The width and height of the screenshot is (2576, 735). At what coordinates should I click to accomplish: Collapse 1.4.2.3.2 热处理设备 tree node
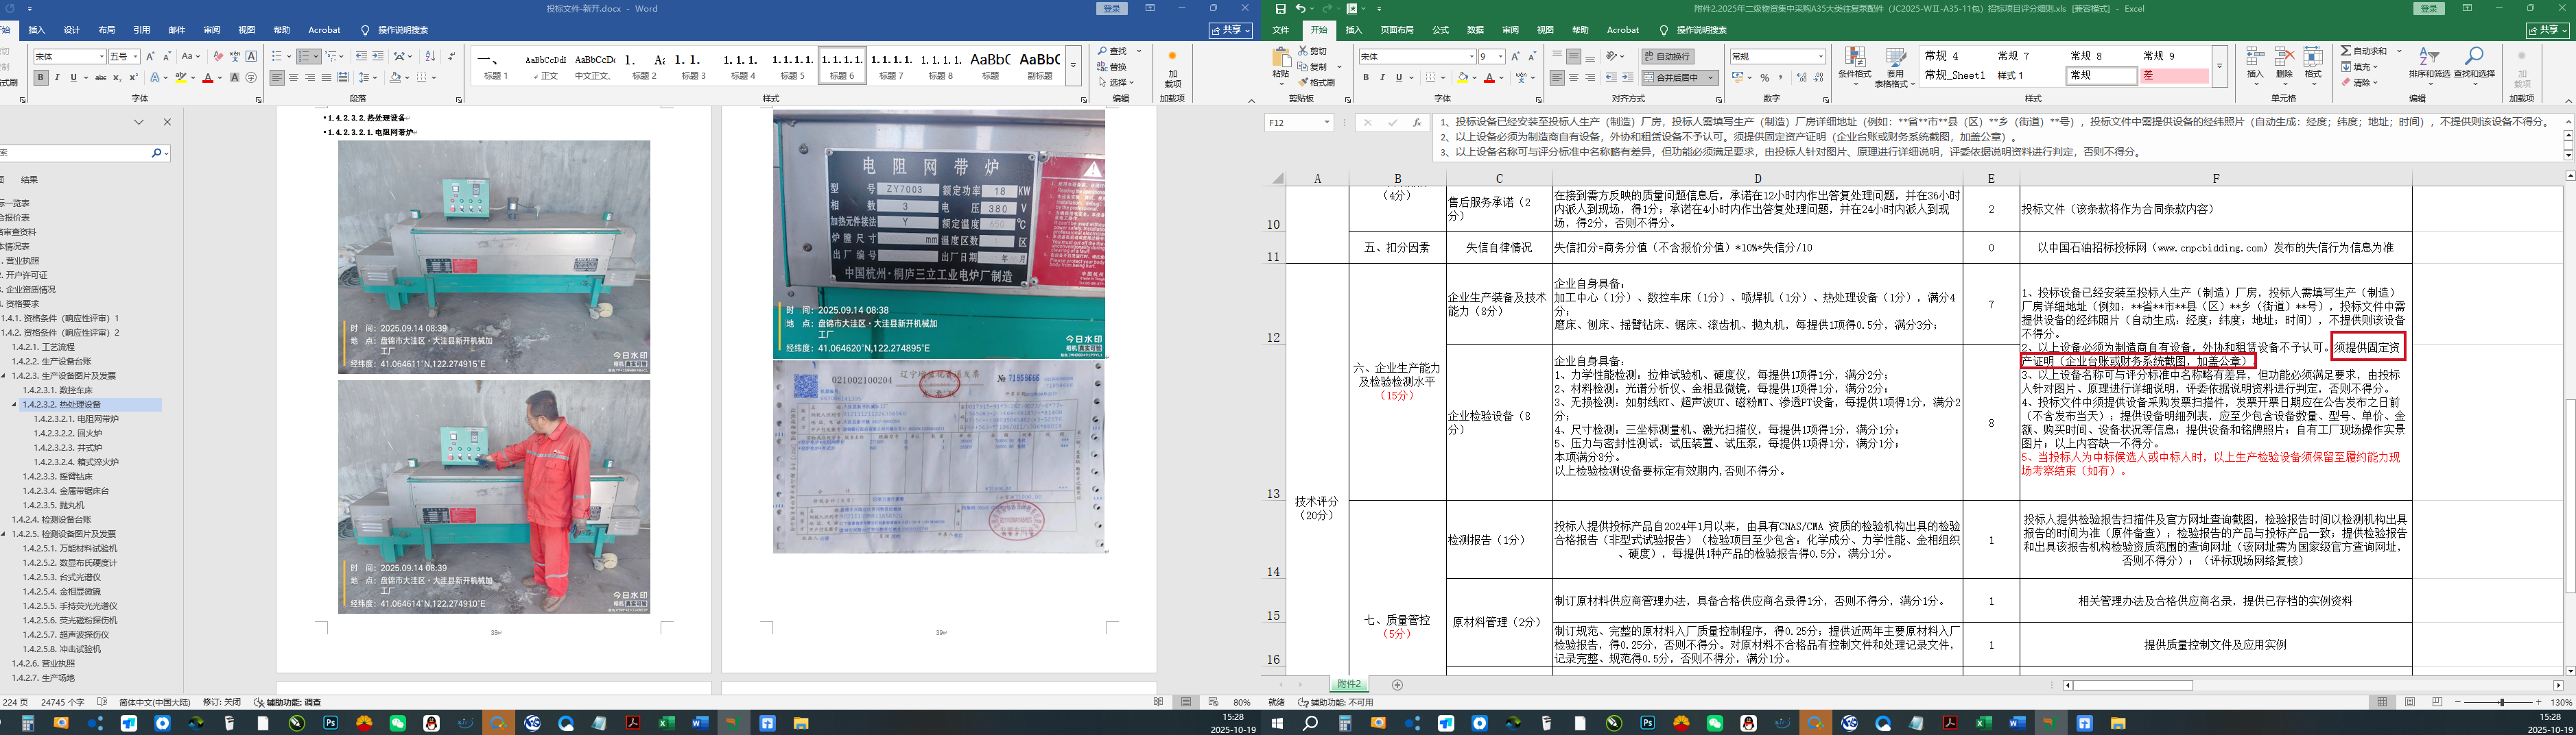(x=14, y=404)
